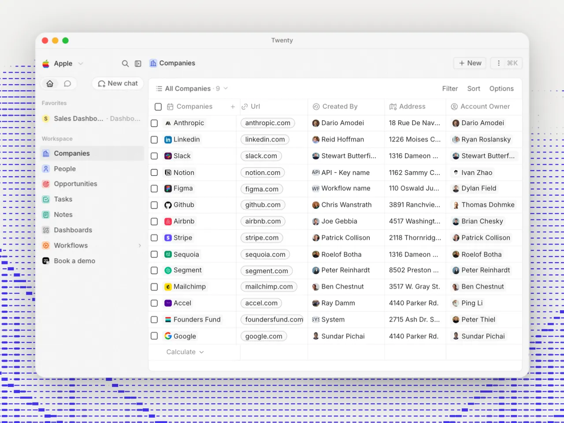This screenshot has width=564, height=423.
Task: Open Tasks in the sidebar
Action: tap(92, 199)
